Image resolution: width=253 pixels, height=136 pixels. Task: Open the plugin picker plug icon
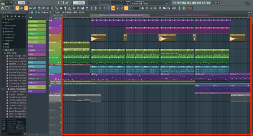(x=65, y=8)
